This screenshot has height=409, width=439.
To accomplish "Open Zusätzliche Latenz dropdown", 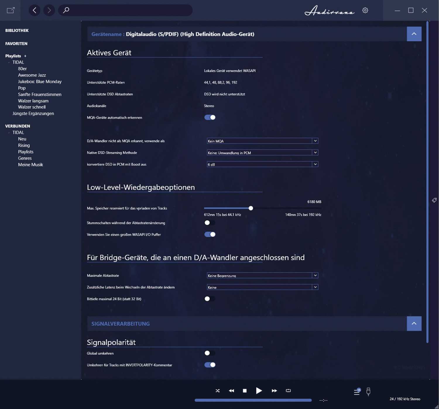I will pyautogui.click(x=262, y=287).
